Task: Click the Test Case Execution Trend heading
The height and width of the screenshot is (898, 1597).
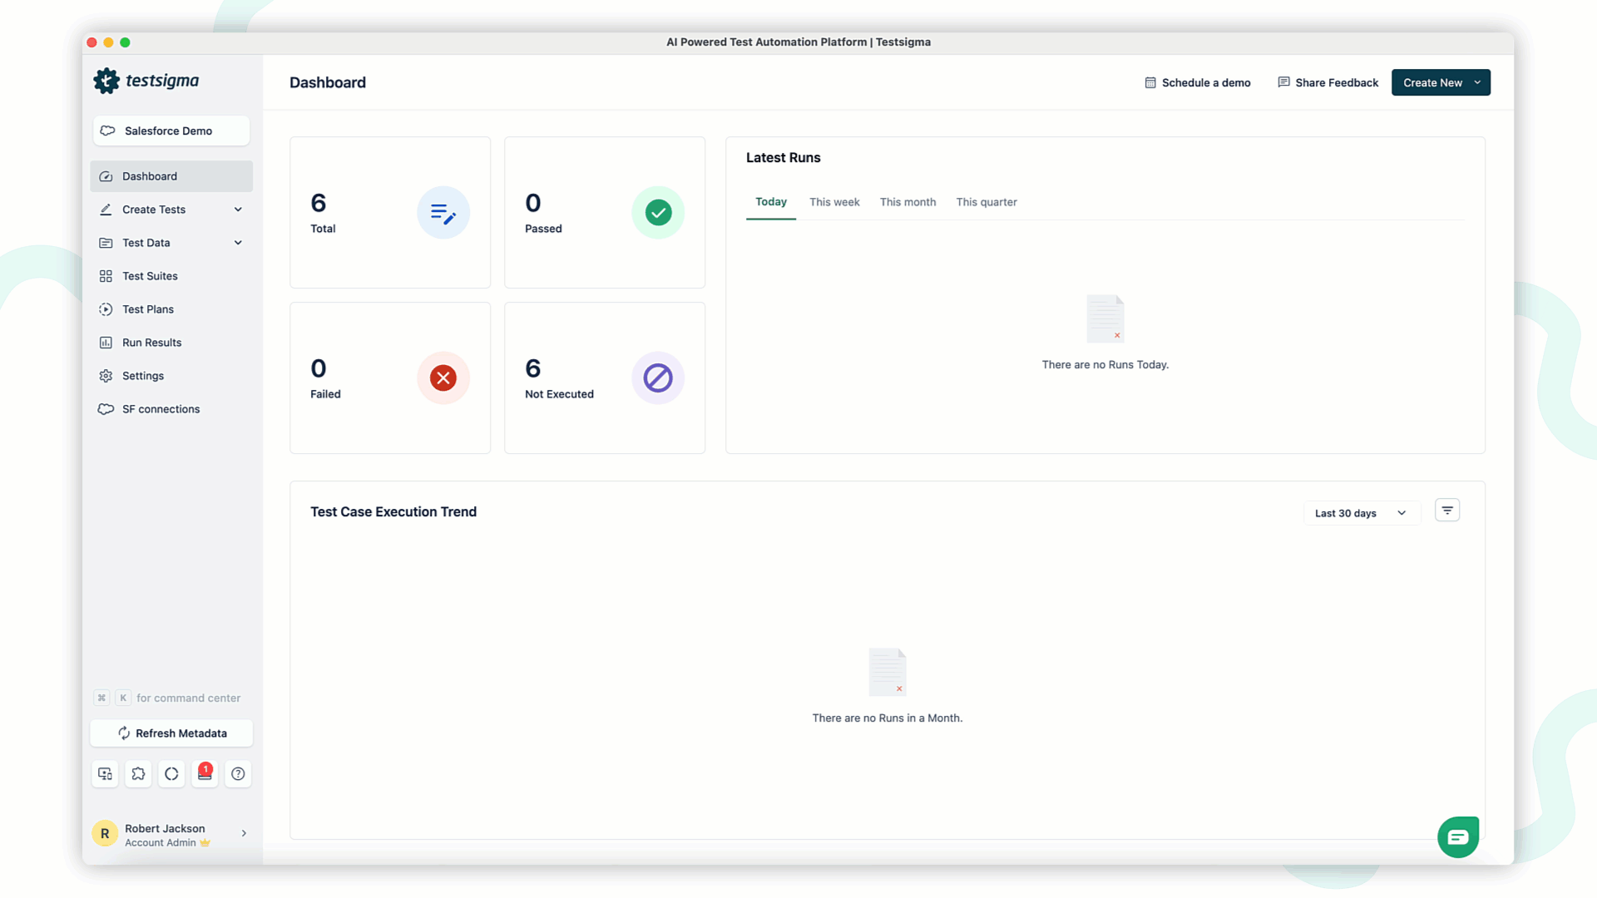Action: (x=393, y=512)
